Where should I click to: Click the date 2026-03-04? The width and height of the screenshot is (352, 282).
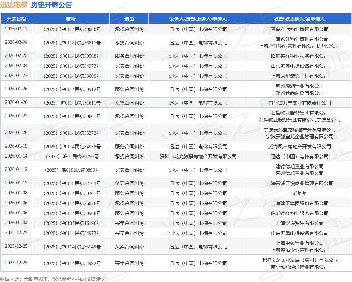coord(16,42)
